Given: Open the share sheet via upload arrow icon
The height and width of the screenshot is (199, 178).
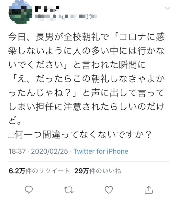Looking at the screenshot, I should (149, 190).
